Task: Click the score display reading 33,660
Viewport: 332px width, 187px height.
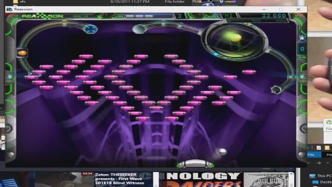Action: coord(274,16)
